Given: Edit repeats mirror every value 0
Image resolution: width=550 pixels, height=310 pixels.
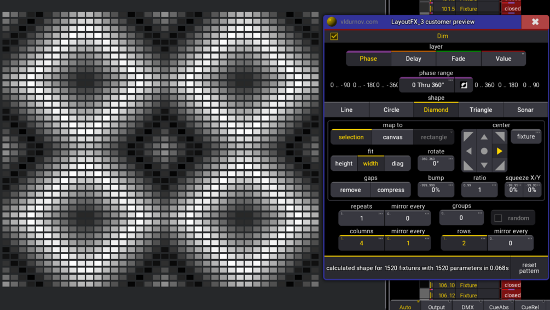Looking at the screenshot, I should (x=408, y=219).
